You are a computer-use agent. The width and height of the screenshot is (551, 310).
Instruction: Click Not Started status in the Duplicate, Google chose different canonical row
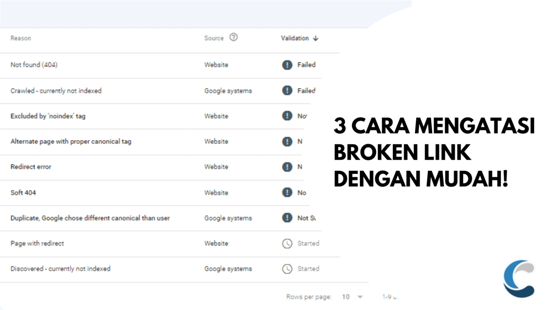[x=306, y=218]
